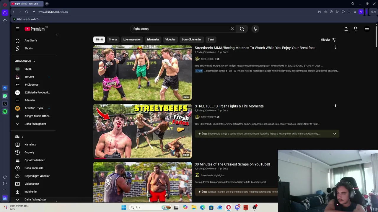Open the browser downloads icon
The height and width of the screenshot is (212, 378).
click(x=349, y=12)
